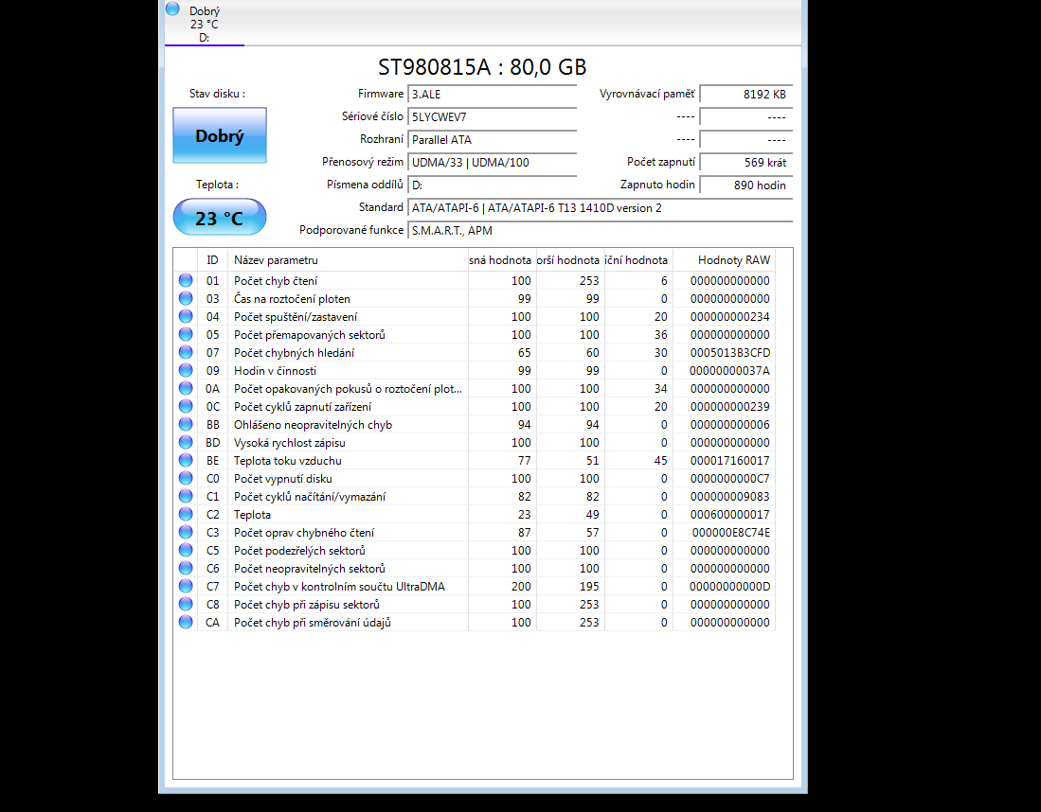Click RAW value 00000000000D
This screenshot has width=1041, height=812.
729,586
